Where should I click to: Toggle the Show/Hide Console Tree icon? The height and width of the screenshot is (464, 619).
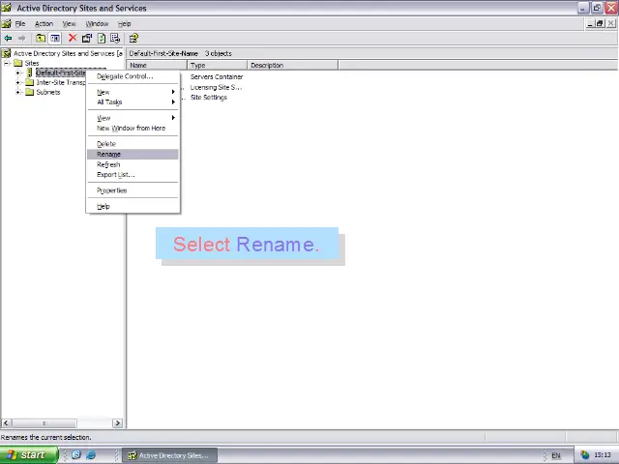[55, 39]
